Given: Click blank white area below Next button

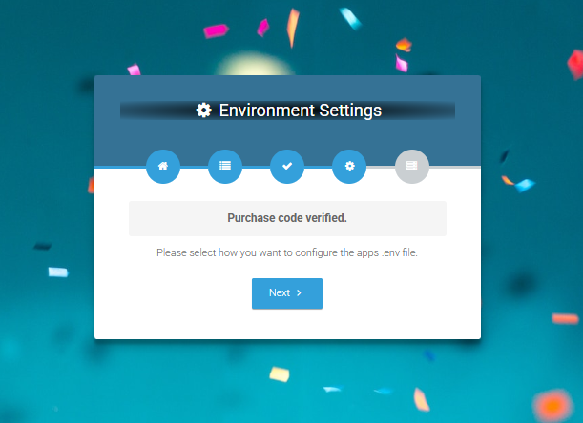Looking at the screenshot, I should tap(287, 324).
